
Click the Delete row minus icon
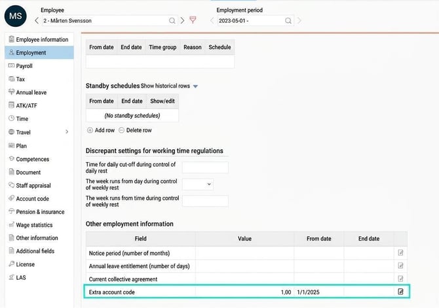tap(121, 130)
